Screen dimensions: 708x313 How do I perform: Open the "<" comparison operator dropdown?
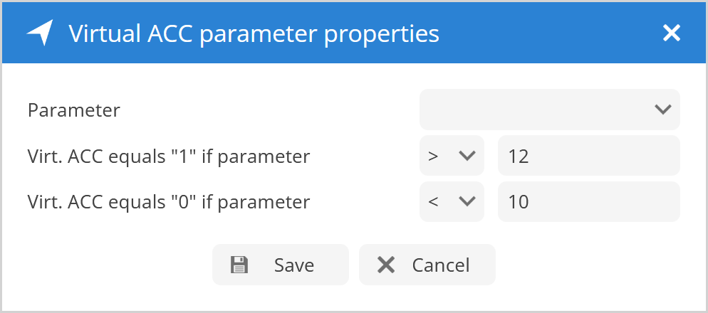[x=452, y=201]
